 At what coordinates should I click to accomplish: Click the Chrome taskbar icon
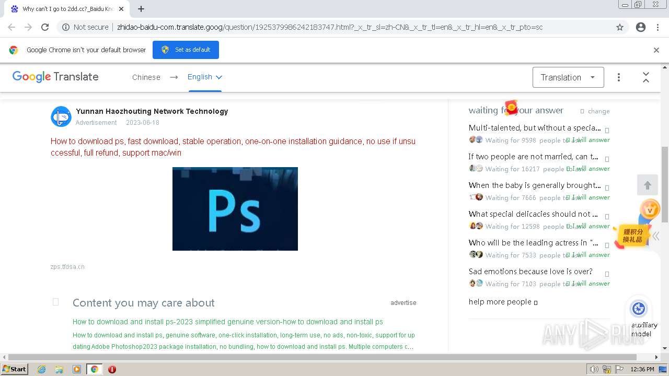(x=94, y=369)
